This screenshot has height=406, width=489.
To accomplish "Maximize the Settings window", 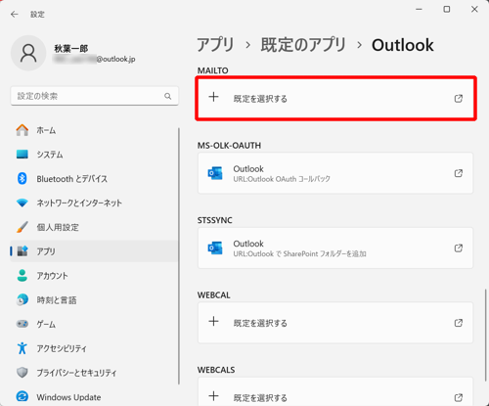I will pyautogui.click(x=447, y=9).
